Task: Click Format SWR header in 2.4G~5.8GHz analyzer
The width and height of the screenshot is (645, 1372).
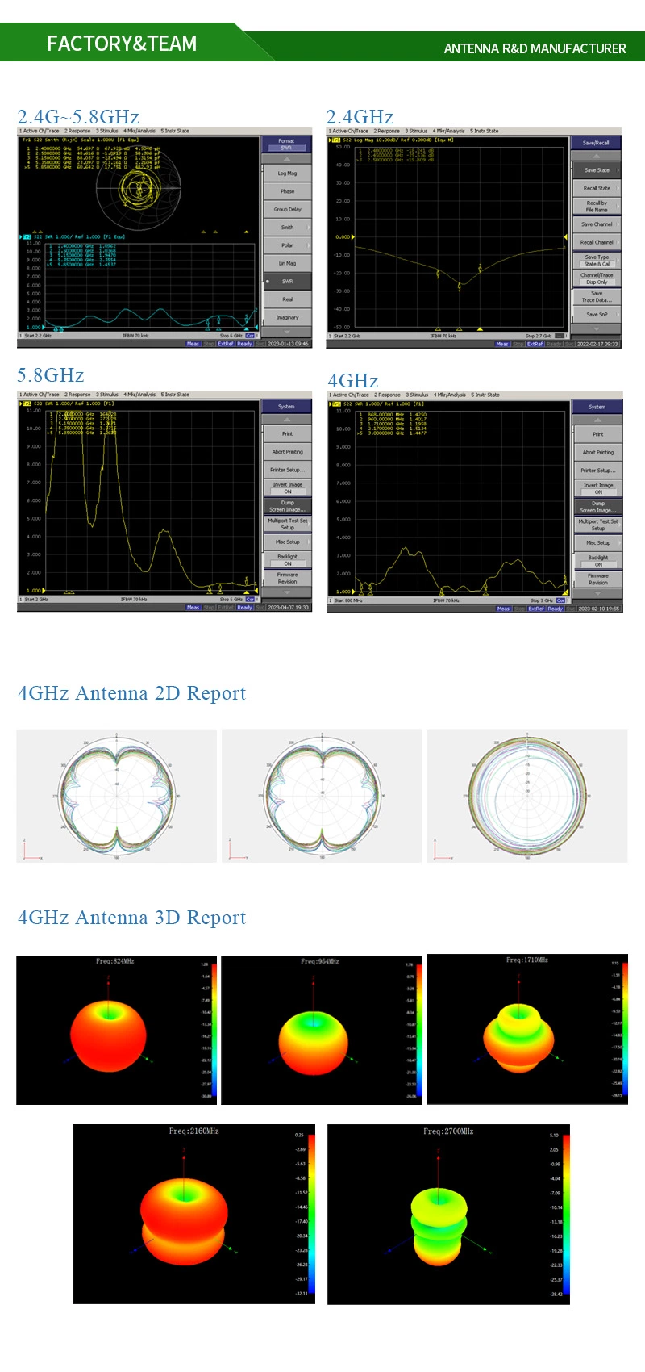Action: [x=286, y=144]
